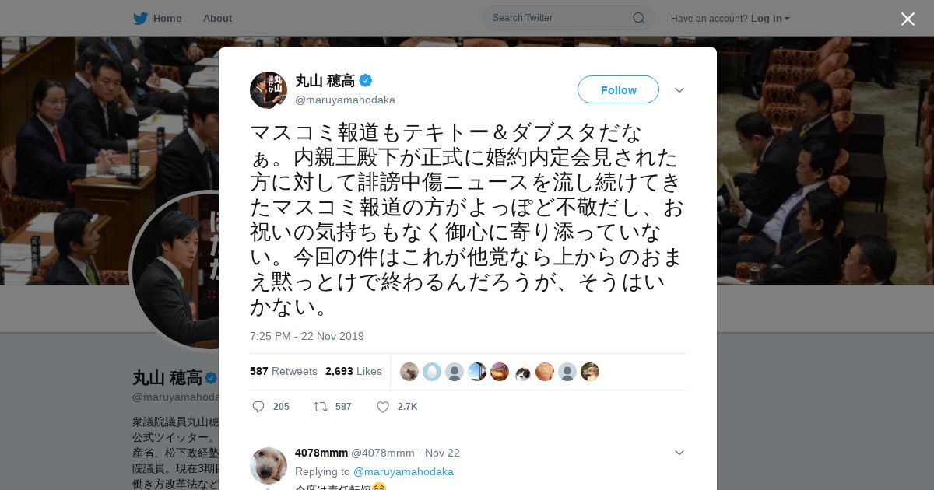Image resolution: width=934 pixels, height=490 pixels.
Task: Expand the options chevron on 4078mmm reply
Action: [679, 453]
